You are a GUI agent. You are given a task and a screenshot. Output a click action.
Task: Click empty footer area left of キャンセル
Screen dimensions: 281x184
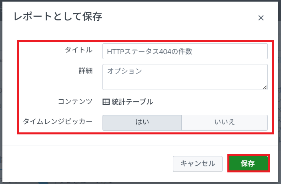pyautogui.click(x=88, y=164)
